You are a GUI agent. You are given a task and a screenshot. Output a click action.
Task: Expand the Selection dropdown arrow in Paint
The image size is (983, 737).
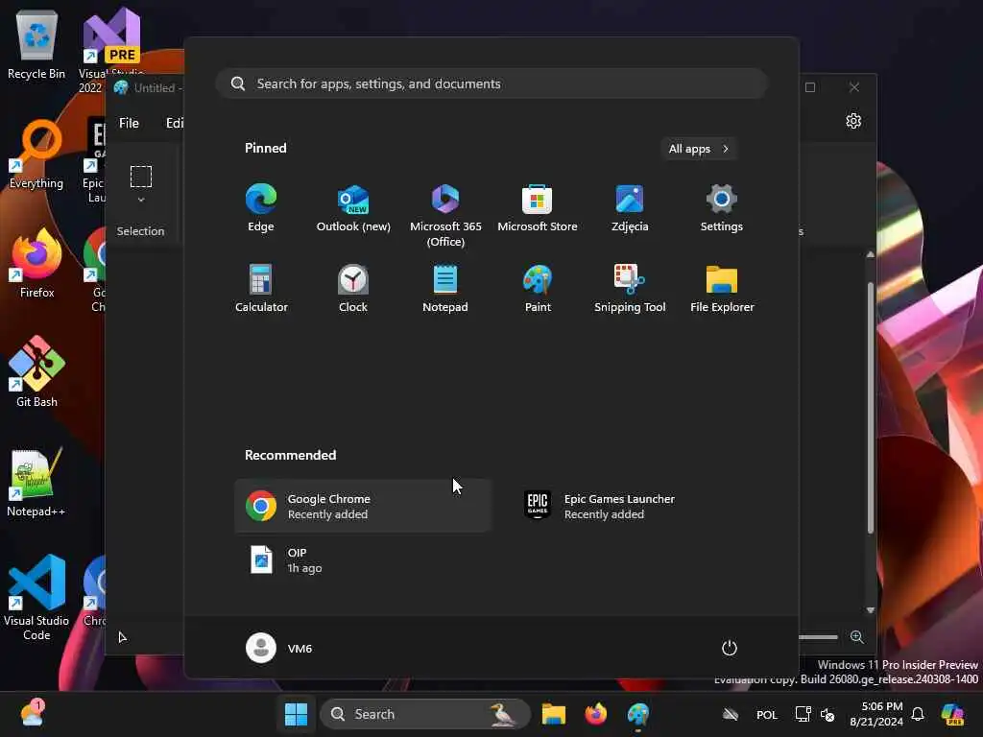(141, 200)
